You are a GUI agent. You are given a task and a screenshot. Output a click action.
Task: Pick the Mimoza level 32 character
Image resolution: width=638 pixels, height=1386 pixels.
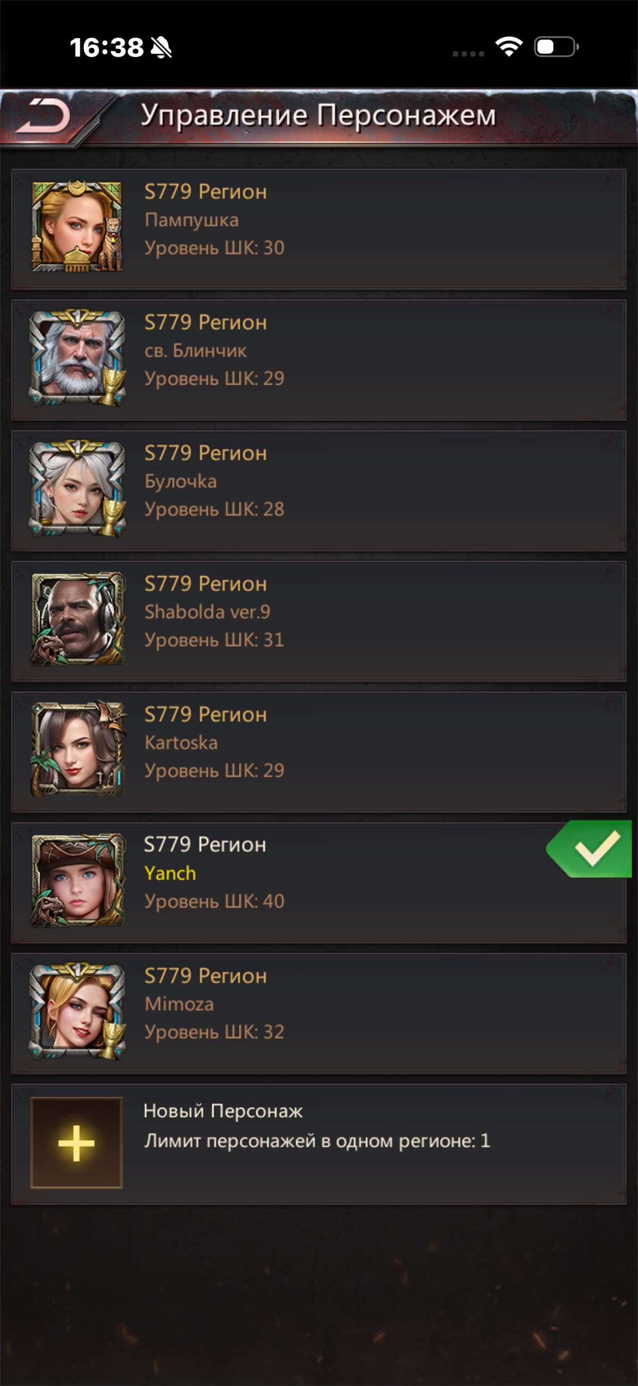[318, 1014]
